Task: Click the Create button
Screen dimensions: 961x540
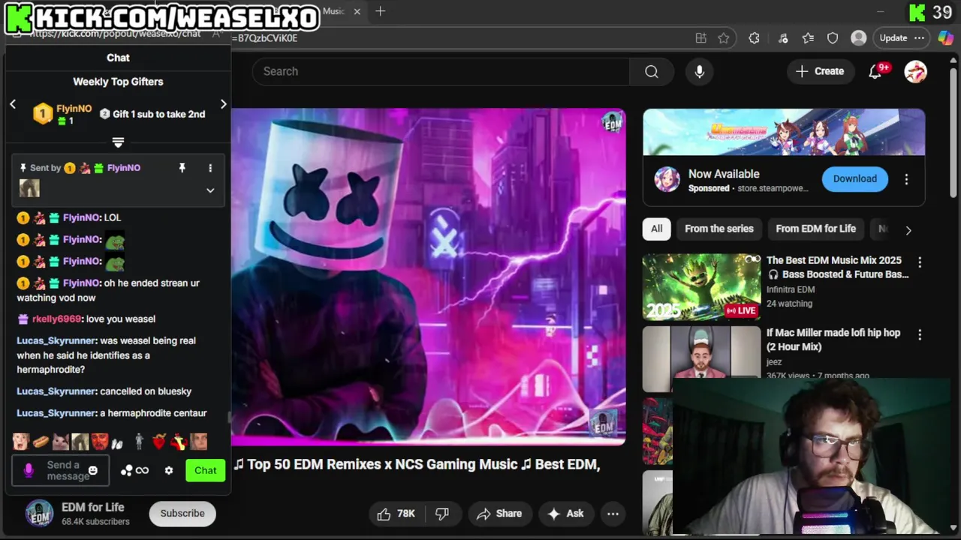Action: pyautogui.click(x=820, y=71)
